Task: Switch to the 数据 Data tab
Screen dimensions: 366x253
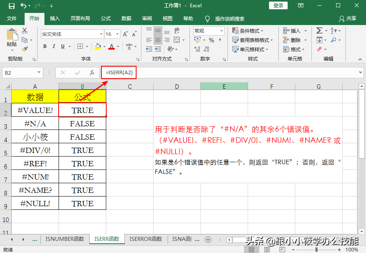Action: click(126, 19)
